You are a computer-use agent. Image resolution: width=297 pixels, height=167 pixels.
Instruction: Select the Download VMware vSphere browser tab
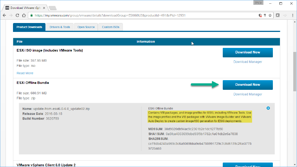coord(25,8)
